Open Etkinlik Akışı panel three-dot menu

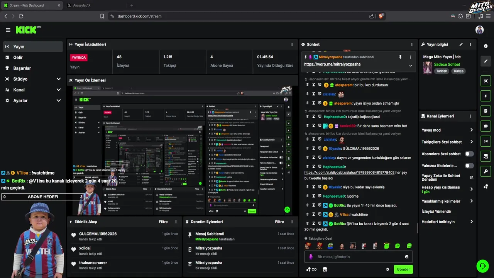pyautogui.click(x=176, y=222)
